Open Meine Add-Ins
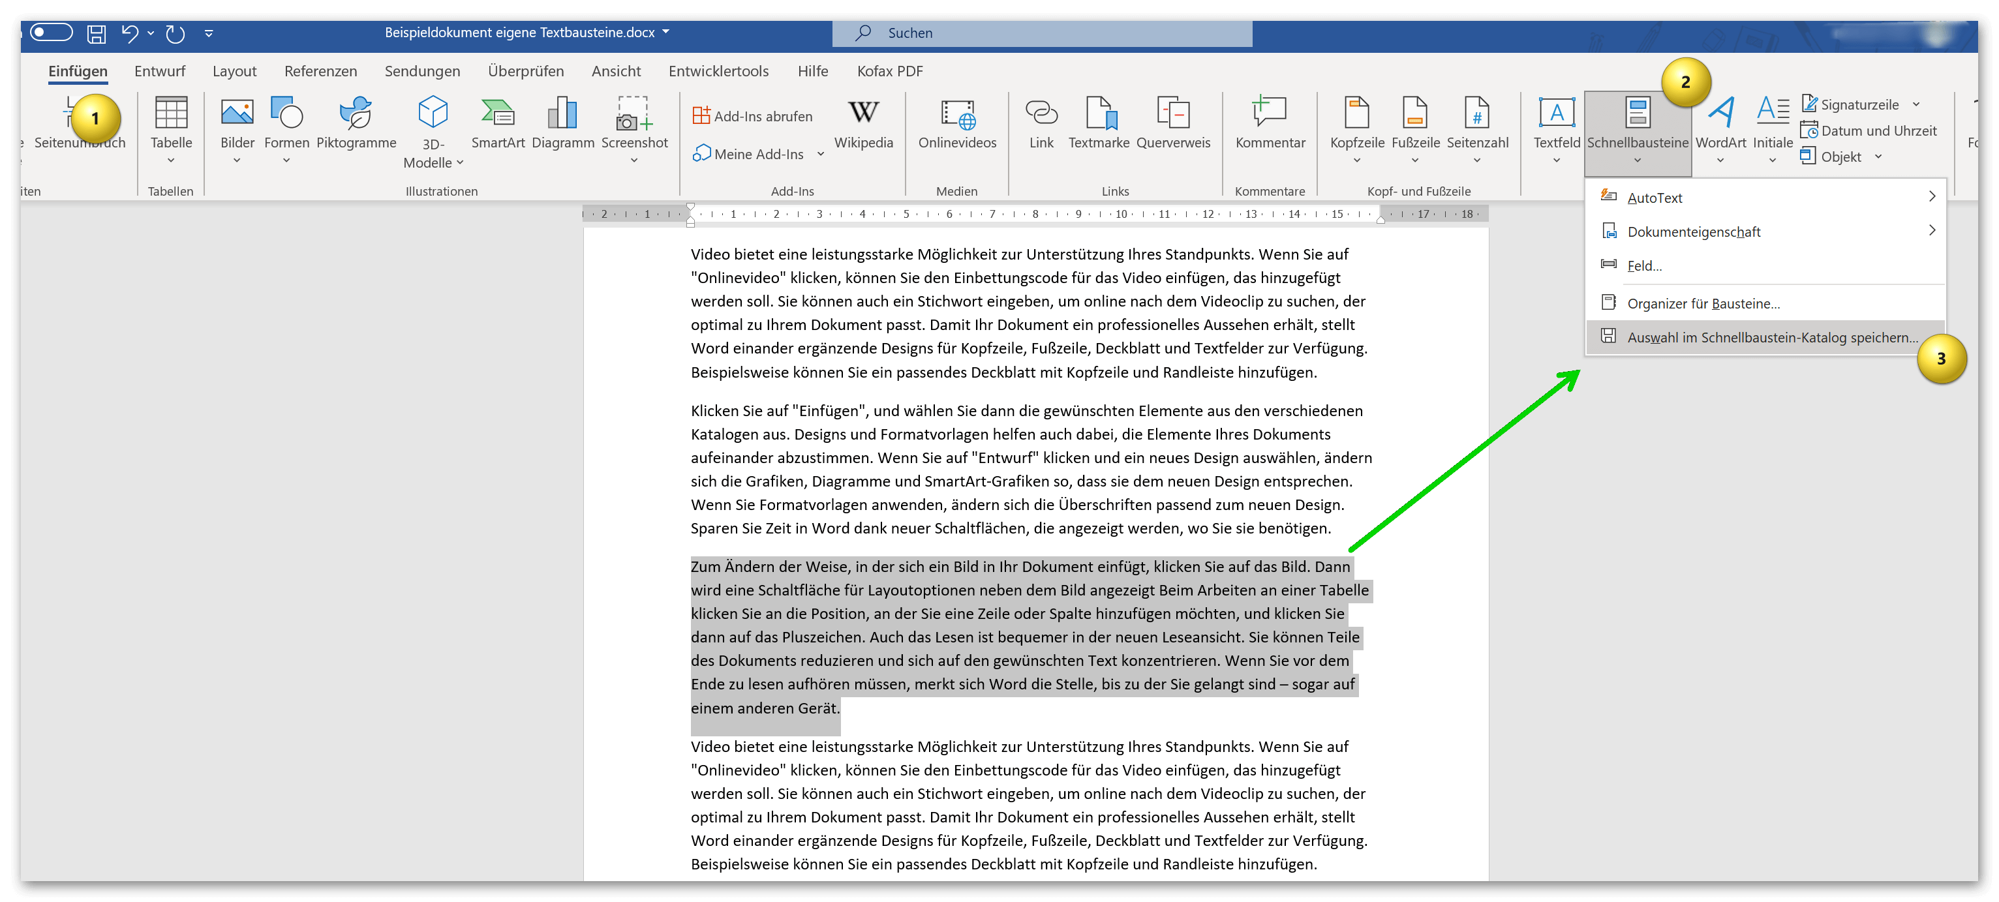Viewport: 1999px width, 902px height. coord(748,155)
